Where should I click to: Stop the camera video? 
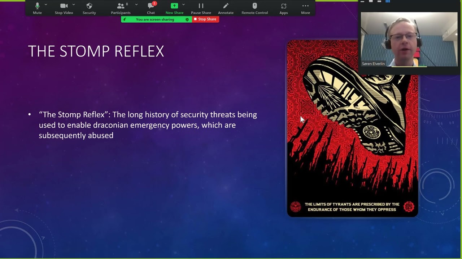pyautogui.click(x=64, y=8)
